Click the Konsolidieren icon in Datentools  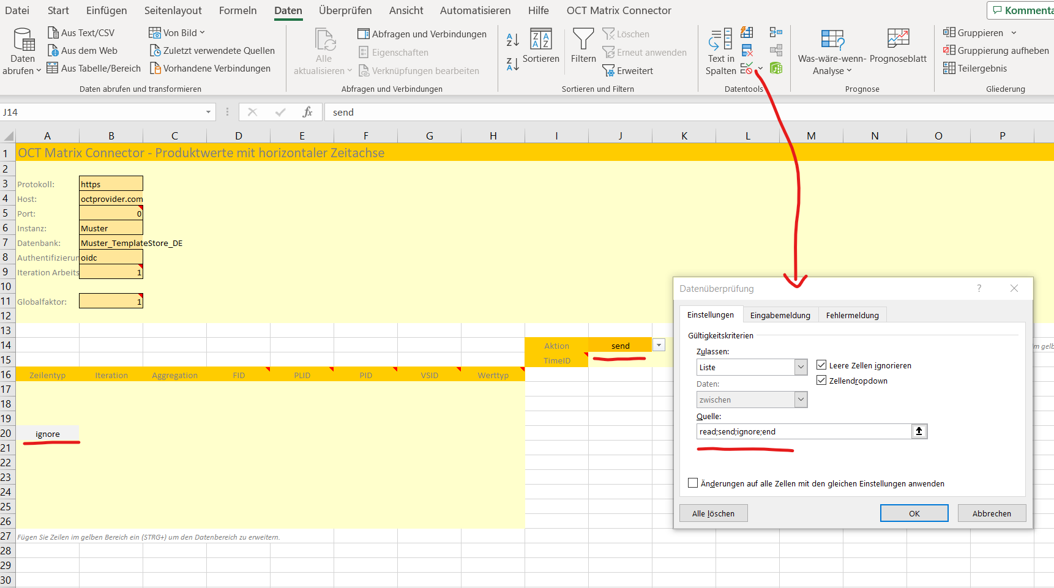pyautogui.click(x=776, y=32)
